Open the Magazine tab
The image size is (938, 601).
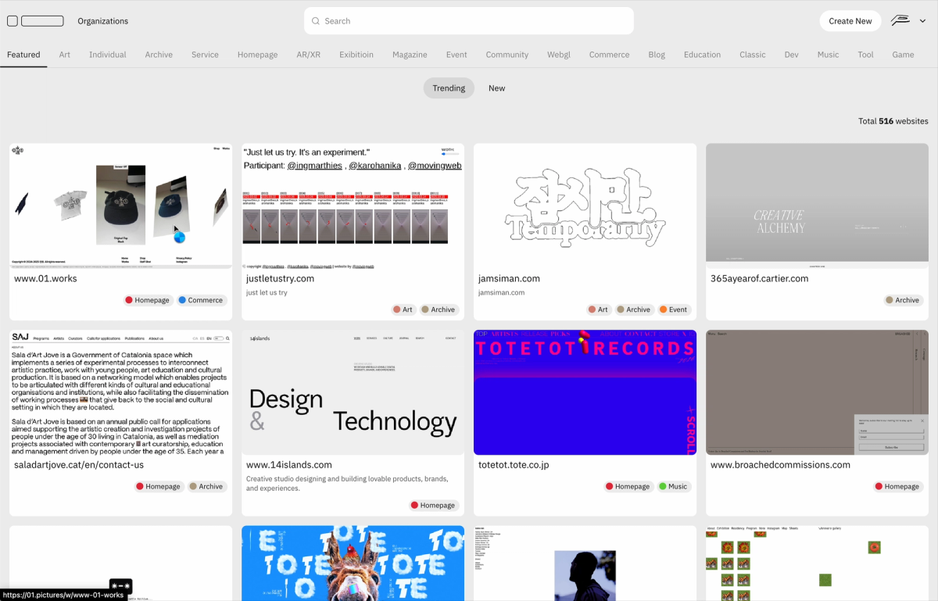(410, 55)
